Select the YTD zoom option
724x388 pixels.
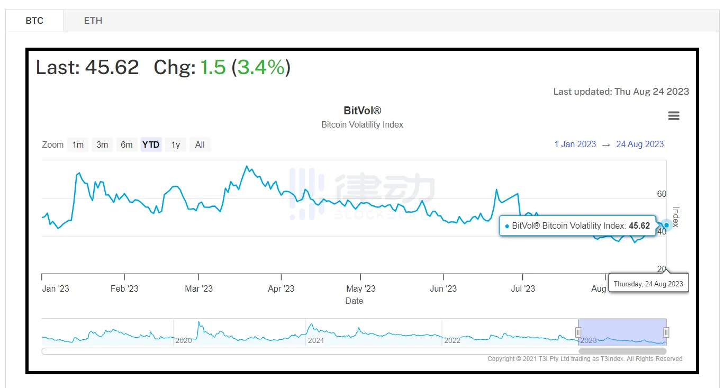[x=151, y=145]
